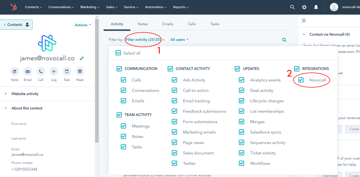Uncheck the COMMUNICATION group checkbox

pyautogui.click(x=119, y=69)
